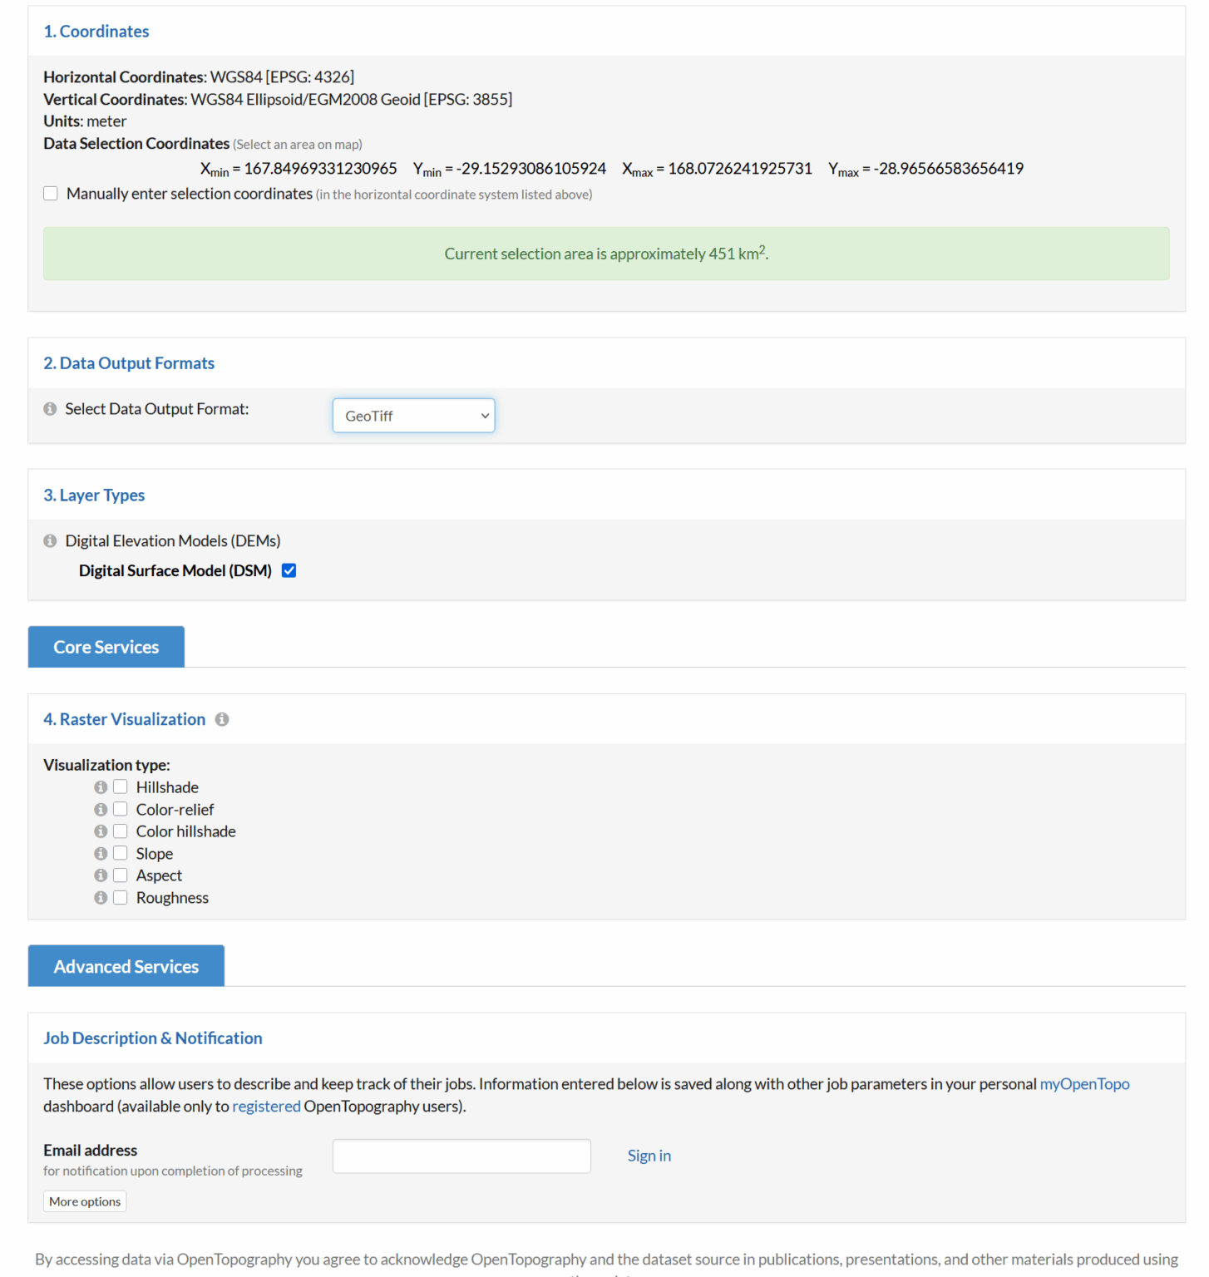Expand More options under email address

coord(85,1201)
